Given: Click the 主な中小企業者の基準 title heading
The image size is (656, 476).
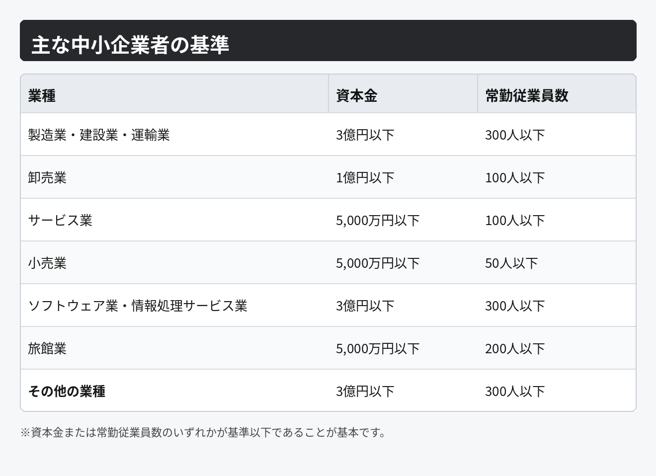Looking at the screenshot, I should tap(130, 45).
